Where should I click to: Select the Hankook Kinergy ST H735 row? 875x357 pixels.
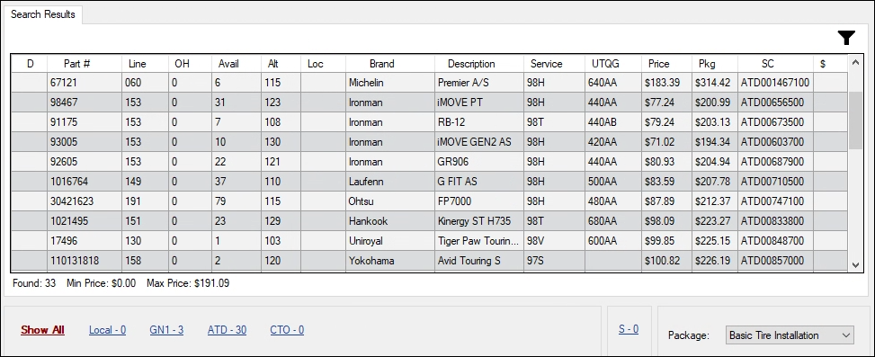[429, 221]
